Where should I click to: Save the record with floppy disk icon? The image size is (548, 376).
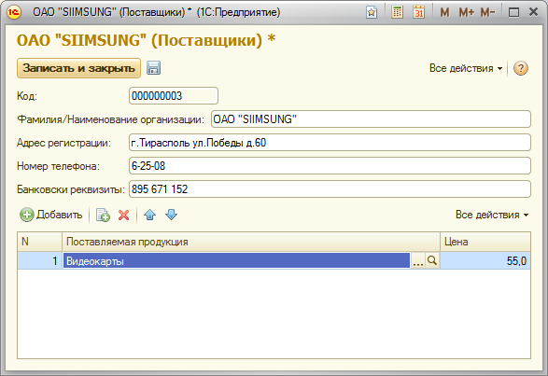[153, 68]
